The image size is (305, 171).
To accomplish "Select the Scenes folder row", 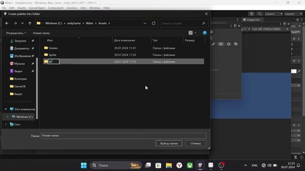I will (124, 48).
